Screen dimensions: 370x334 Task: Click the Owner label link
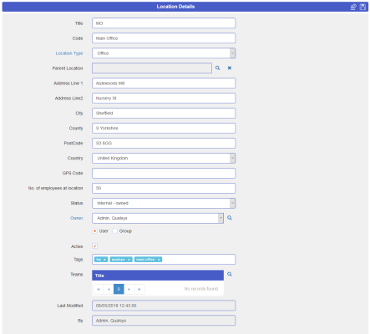pos(77,218)
